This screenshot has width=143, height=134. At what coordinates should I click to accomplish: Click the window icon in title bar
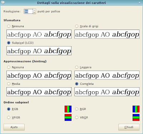click(x=3, y=2)
